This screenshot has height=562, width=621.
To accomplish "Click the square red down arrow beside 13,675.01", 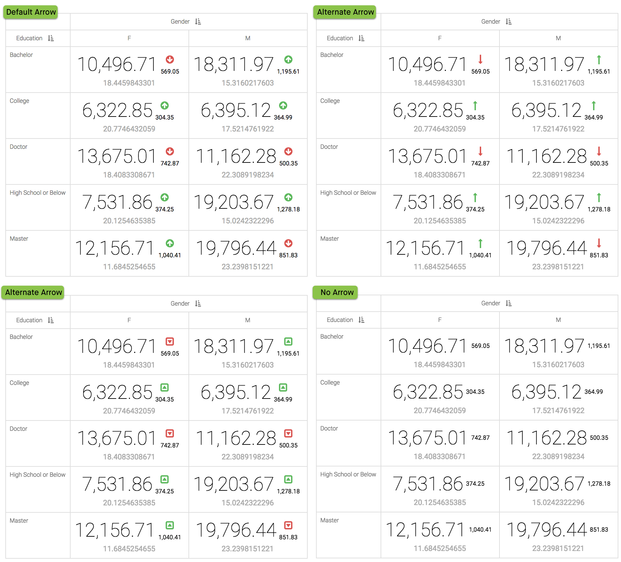I will pyautogui.click(x=170, y=433).
